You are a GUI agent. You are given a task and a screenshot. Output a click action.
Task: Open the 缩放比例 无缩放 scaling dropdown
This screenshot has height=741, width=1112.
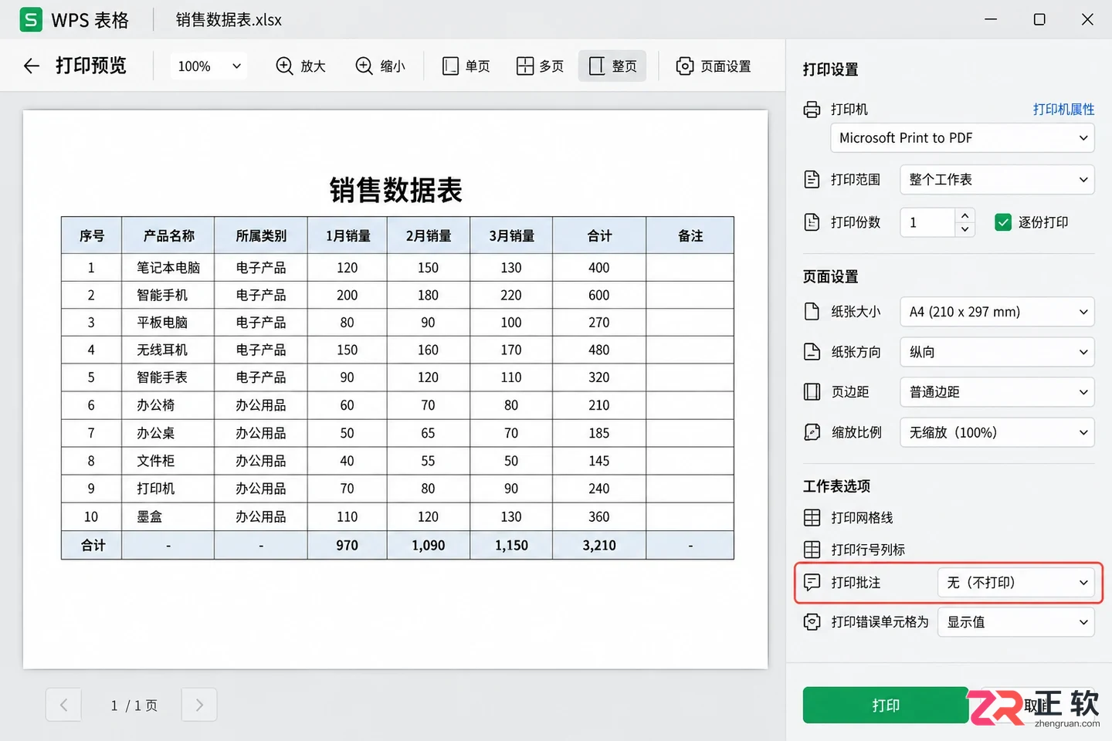tap(997, 432)
